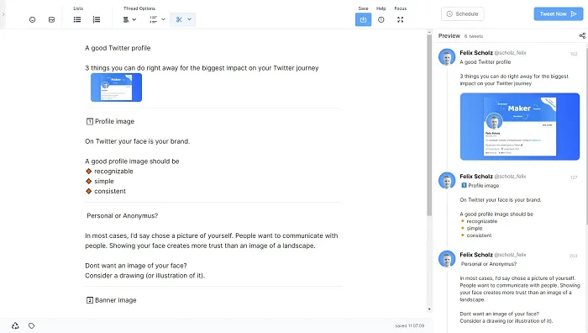
Task: Open the emoji picker icon
Action: point(32,19)
